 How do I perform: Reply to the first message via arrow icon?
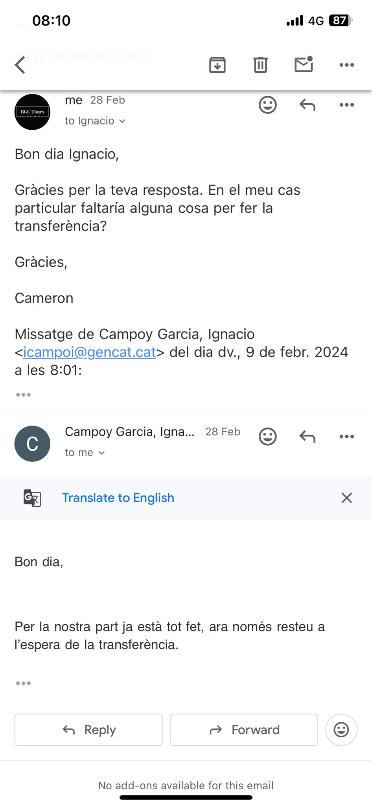(307, 105)
